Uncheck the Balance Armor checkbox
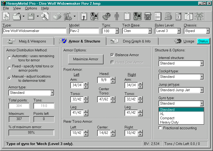 click(112, 55)
